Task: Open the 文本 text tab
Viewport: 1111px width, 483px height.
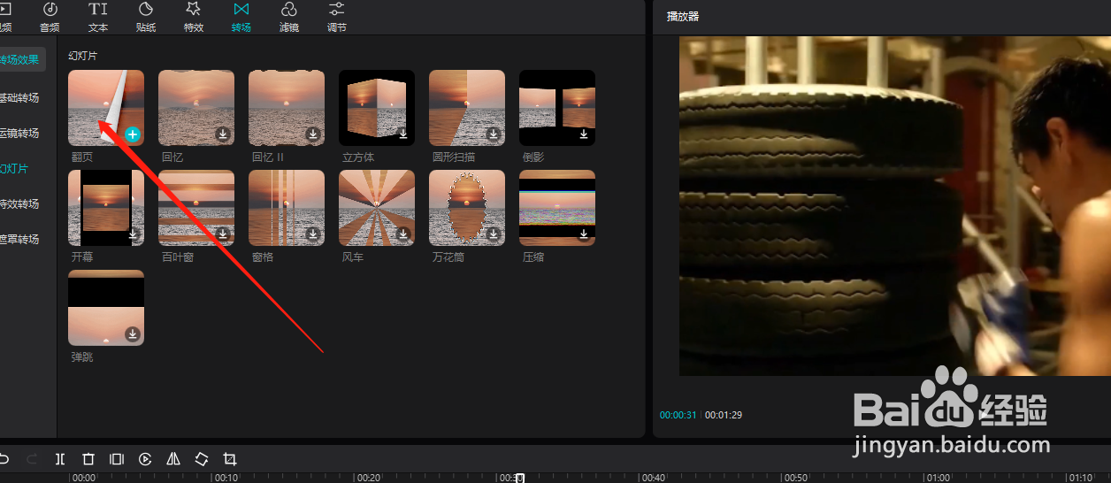Action: coord(98,17)
